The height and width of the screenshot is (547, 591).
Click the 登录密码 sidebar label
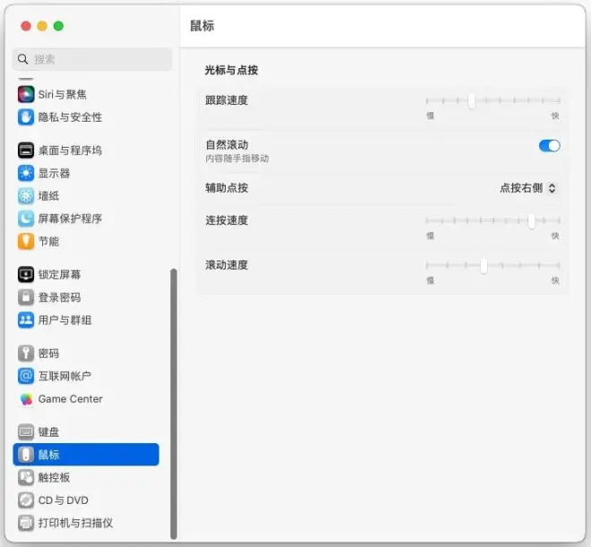(60, 297)
